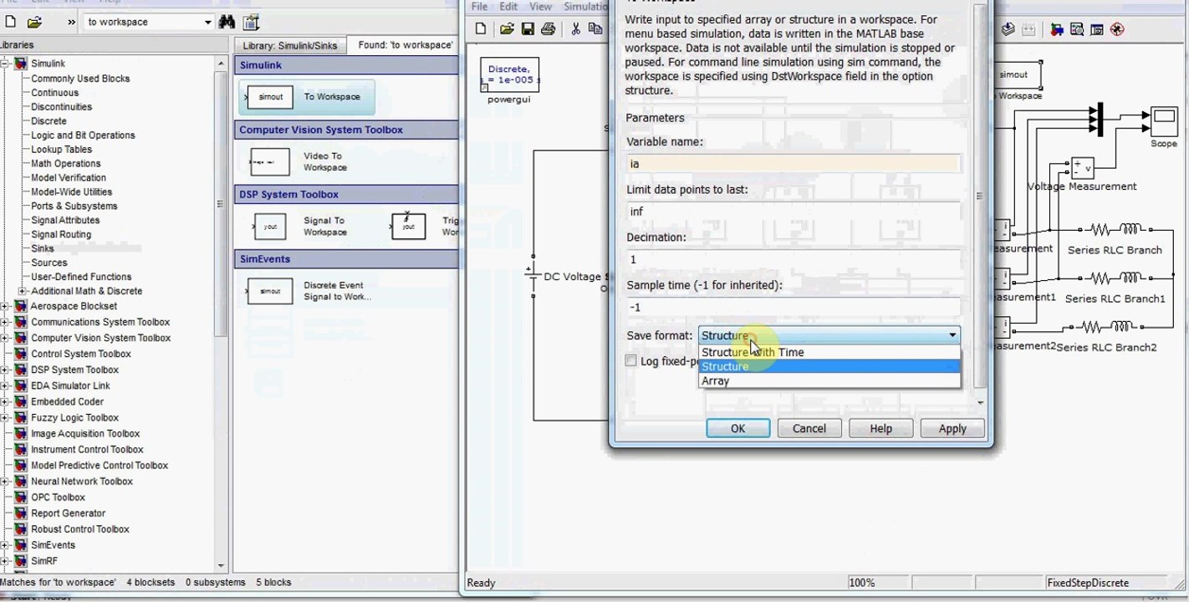
Task: Click the Mux bar block in the model
Action: pos(1100,119)
